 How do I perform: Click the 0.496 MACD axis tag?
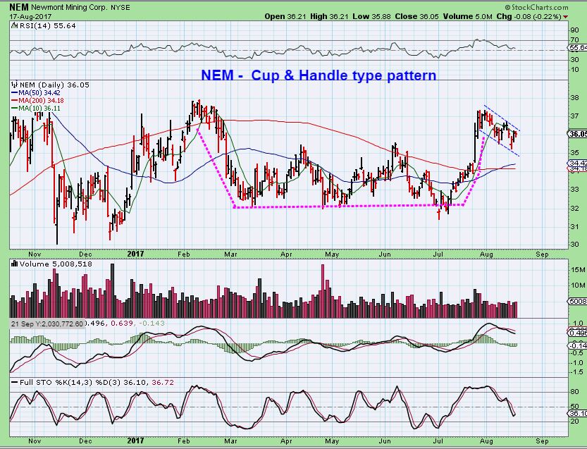tap(578, 333)
